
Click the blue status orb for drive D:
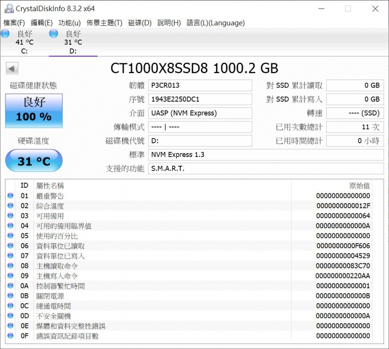(54, 34)
